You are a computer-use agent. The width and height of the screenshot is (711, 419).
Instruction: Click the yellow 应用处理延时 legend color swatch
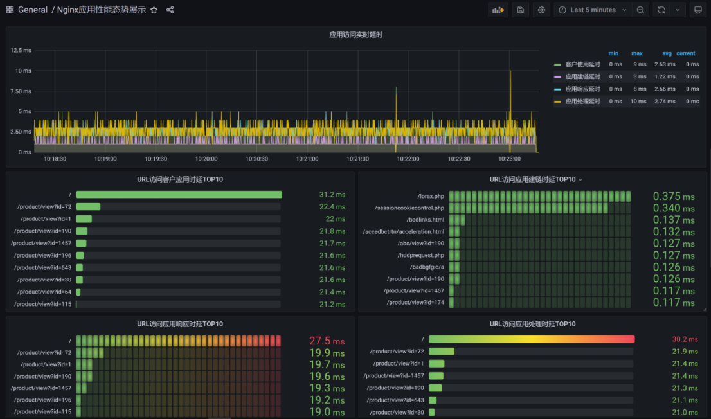pyautogui.click(x=558, y=102)
